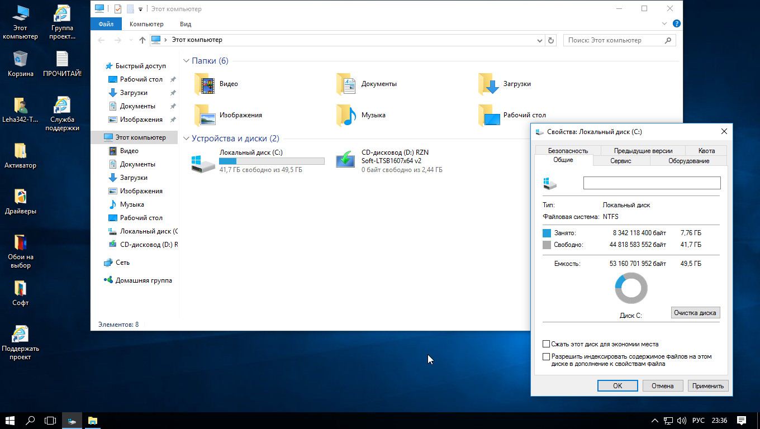Screen dimensions: 760x429
Task: Open the Группа проекта desktop shortcut
Action: 62,22
